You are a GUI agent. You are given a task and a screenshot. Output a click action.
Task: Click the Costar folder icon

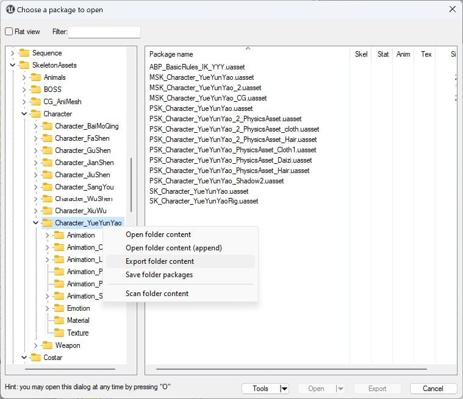36,358
